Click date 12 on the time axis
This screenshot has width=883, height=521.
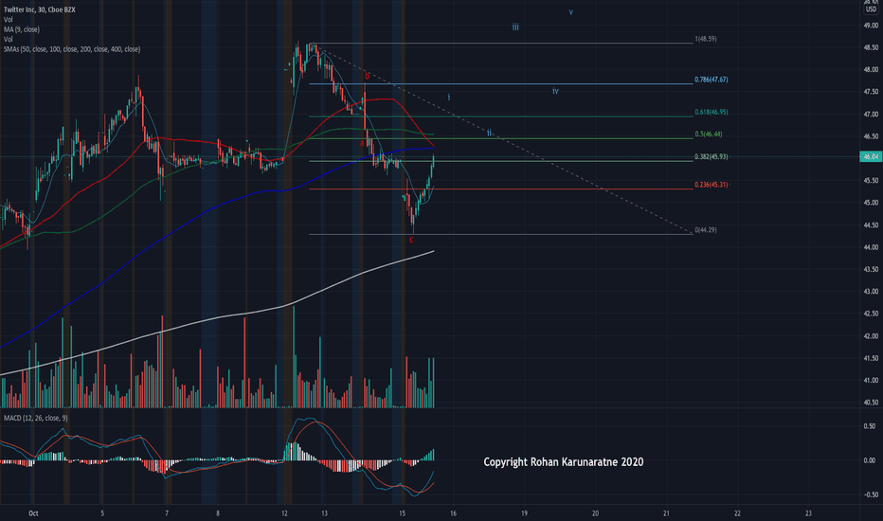(x=284, y=513)
